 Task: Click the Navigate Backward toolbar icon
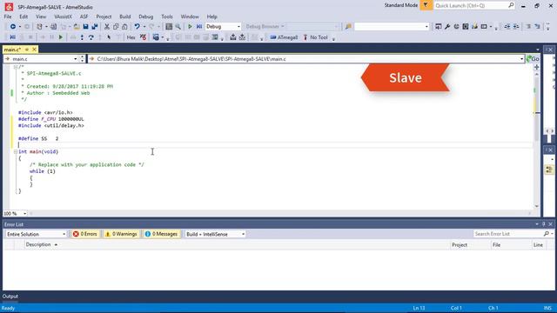coord(13,27)
